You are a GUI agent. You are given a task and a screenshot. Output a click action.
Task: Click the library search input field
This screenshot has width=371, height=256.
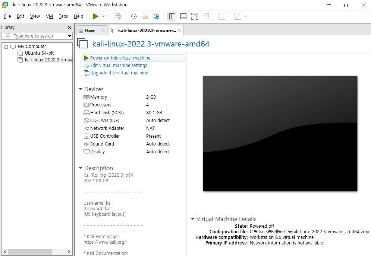coord(34,36)
